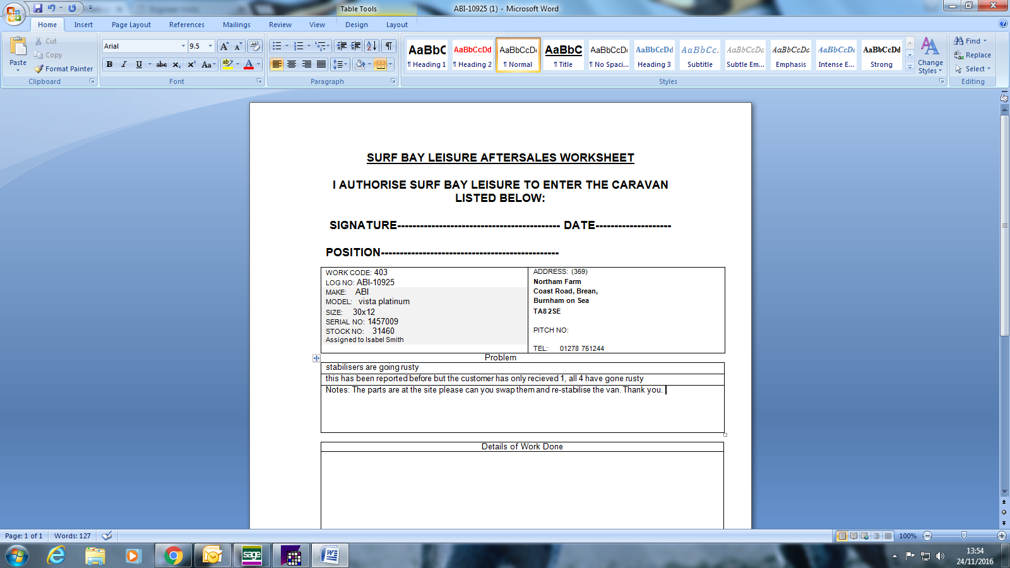
Task: Apply the Strong style
Action: click(x=882, y=55)
